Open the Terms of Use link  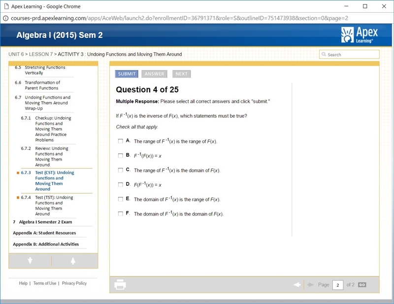click(45, 283)
